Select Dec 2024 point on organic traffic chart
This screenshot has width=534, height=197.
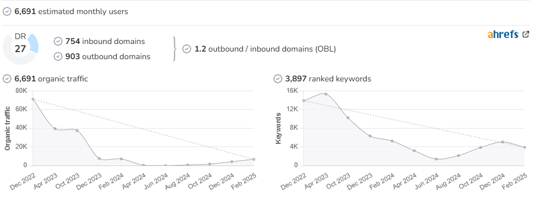pos(232,162)
